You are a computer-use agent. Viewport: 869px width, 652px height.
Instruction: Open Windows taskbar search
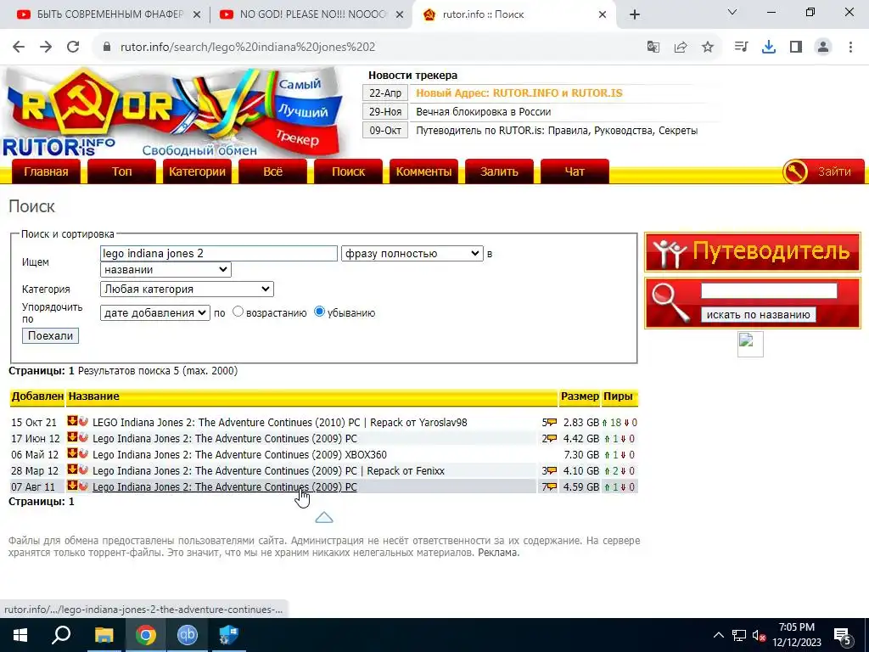pyautogui.click(x=61, y=635)
